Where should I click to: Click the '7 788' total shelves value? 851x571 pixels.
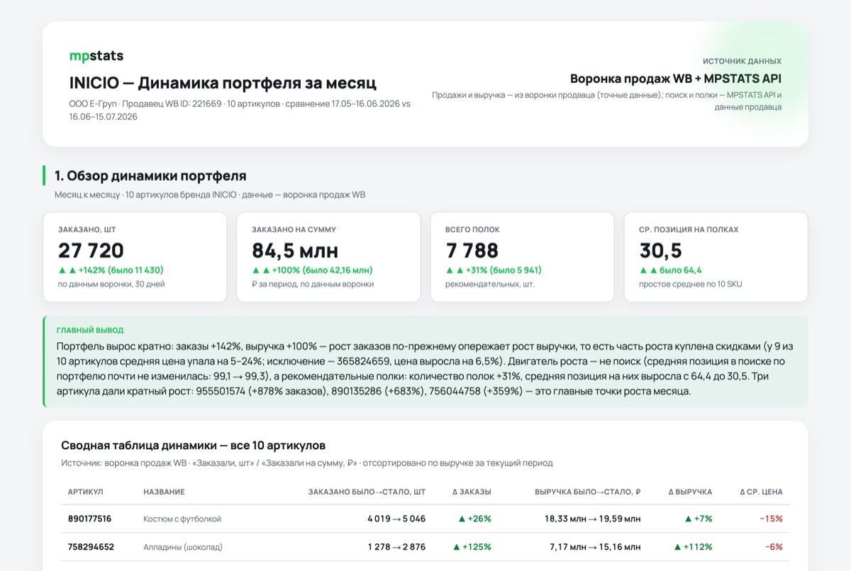(472, 250)
